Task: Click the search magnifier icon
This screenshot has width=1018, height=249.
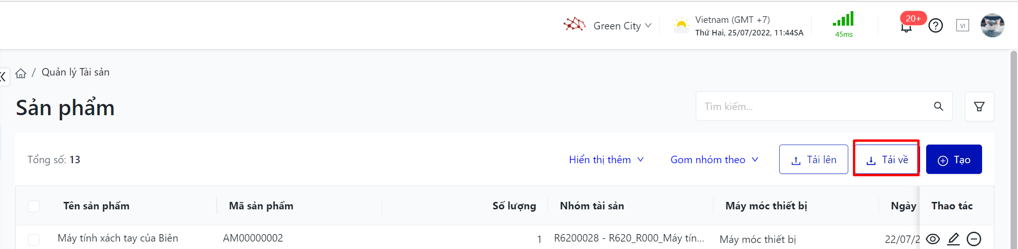Action: [x=939, y=107]
